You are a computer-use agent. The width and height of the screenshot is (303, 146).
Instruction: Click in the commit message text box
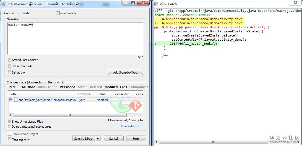(75, 38)
